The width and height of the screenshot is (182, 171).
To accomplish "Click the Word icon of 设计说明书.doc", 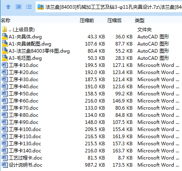I will coord(5,165).
